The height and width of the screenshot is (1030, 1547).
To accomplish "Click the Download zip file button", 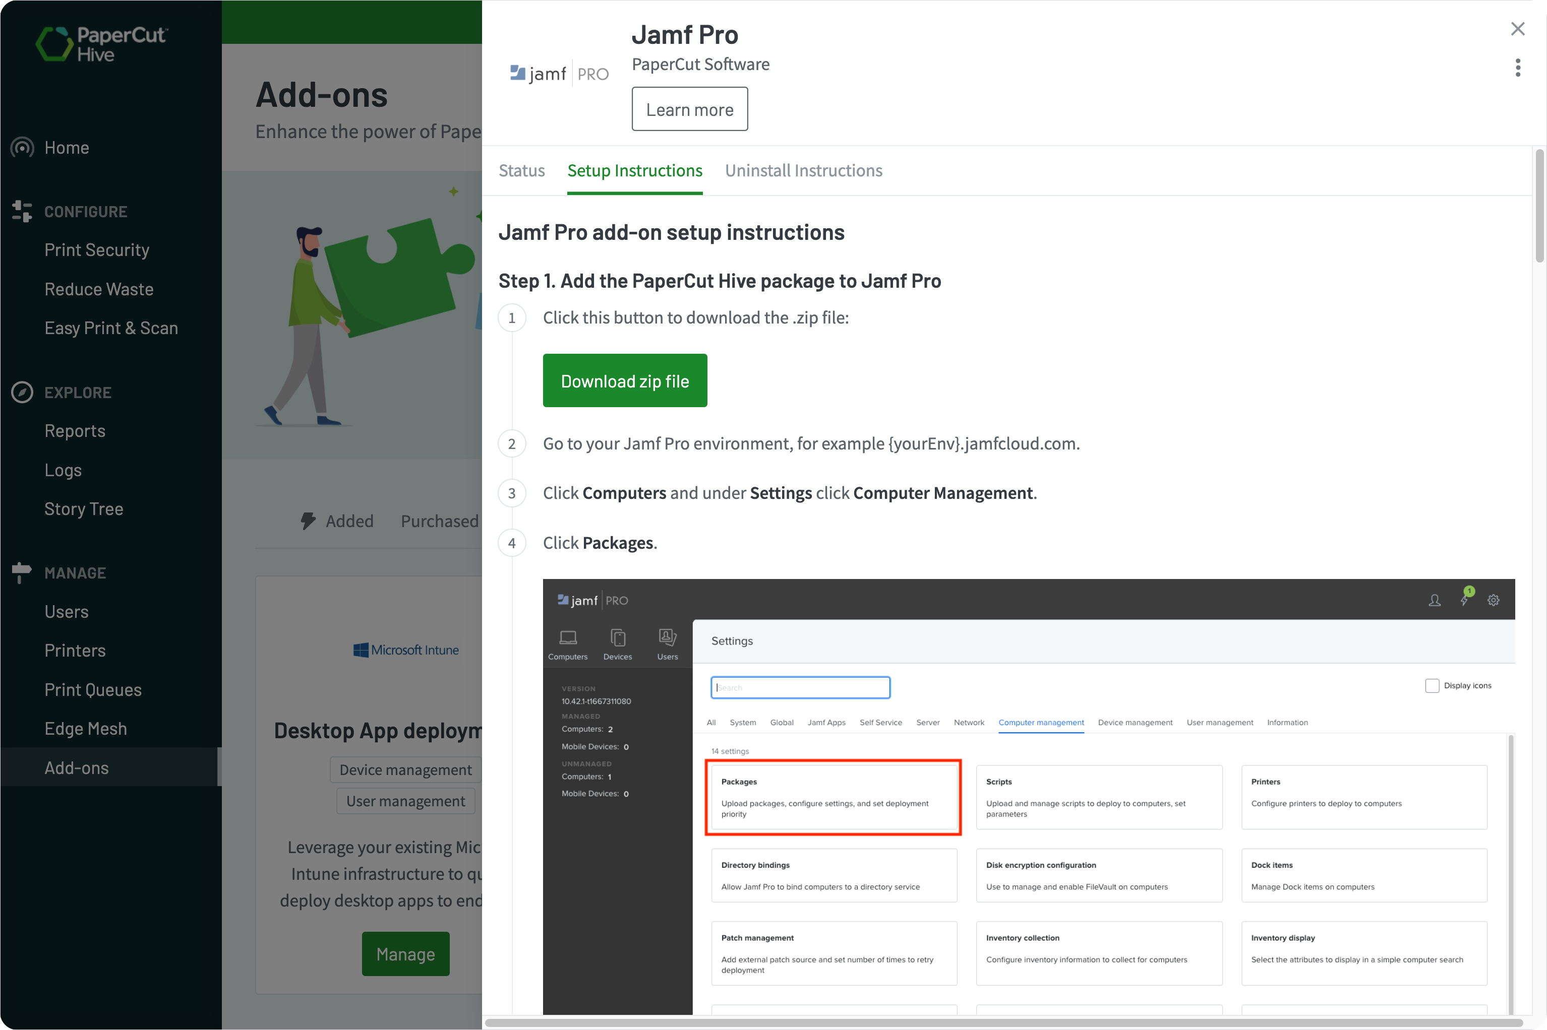I will click(x=625, y=380).
